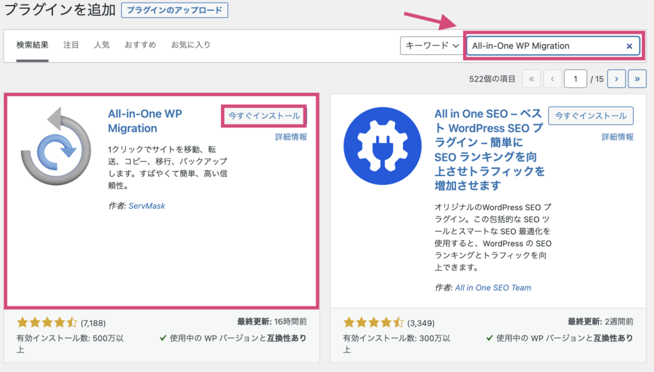Visit the ServMask author link

click(147, 206)
